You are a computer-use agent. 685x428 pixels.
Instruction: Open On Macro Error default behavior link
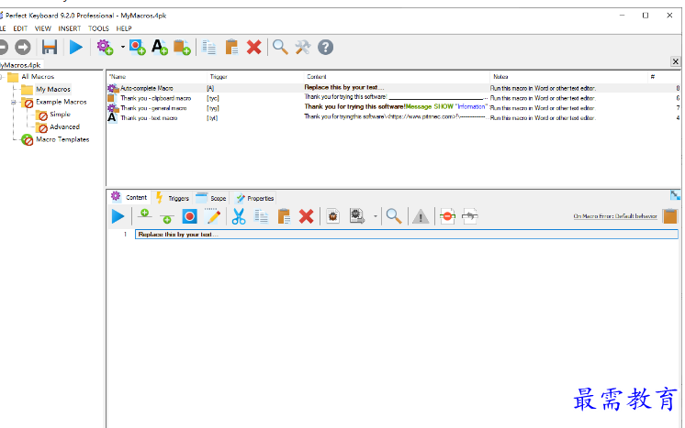(x=615, y=216)
